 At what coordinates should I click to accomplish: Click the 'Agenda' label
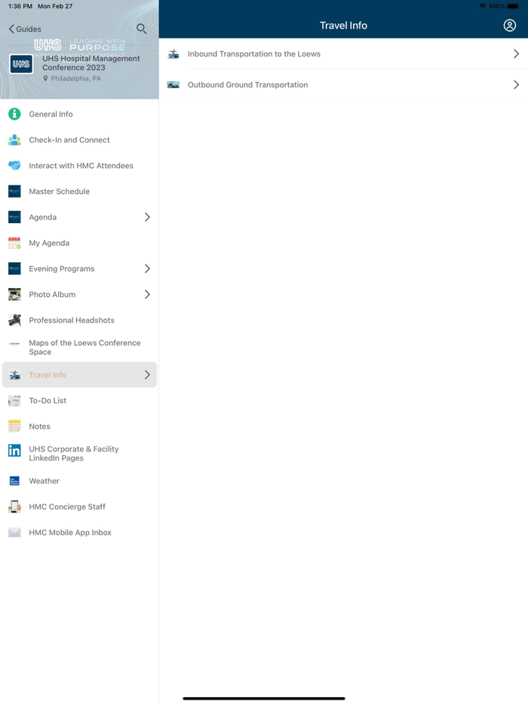tap(43, 217)
